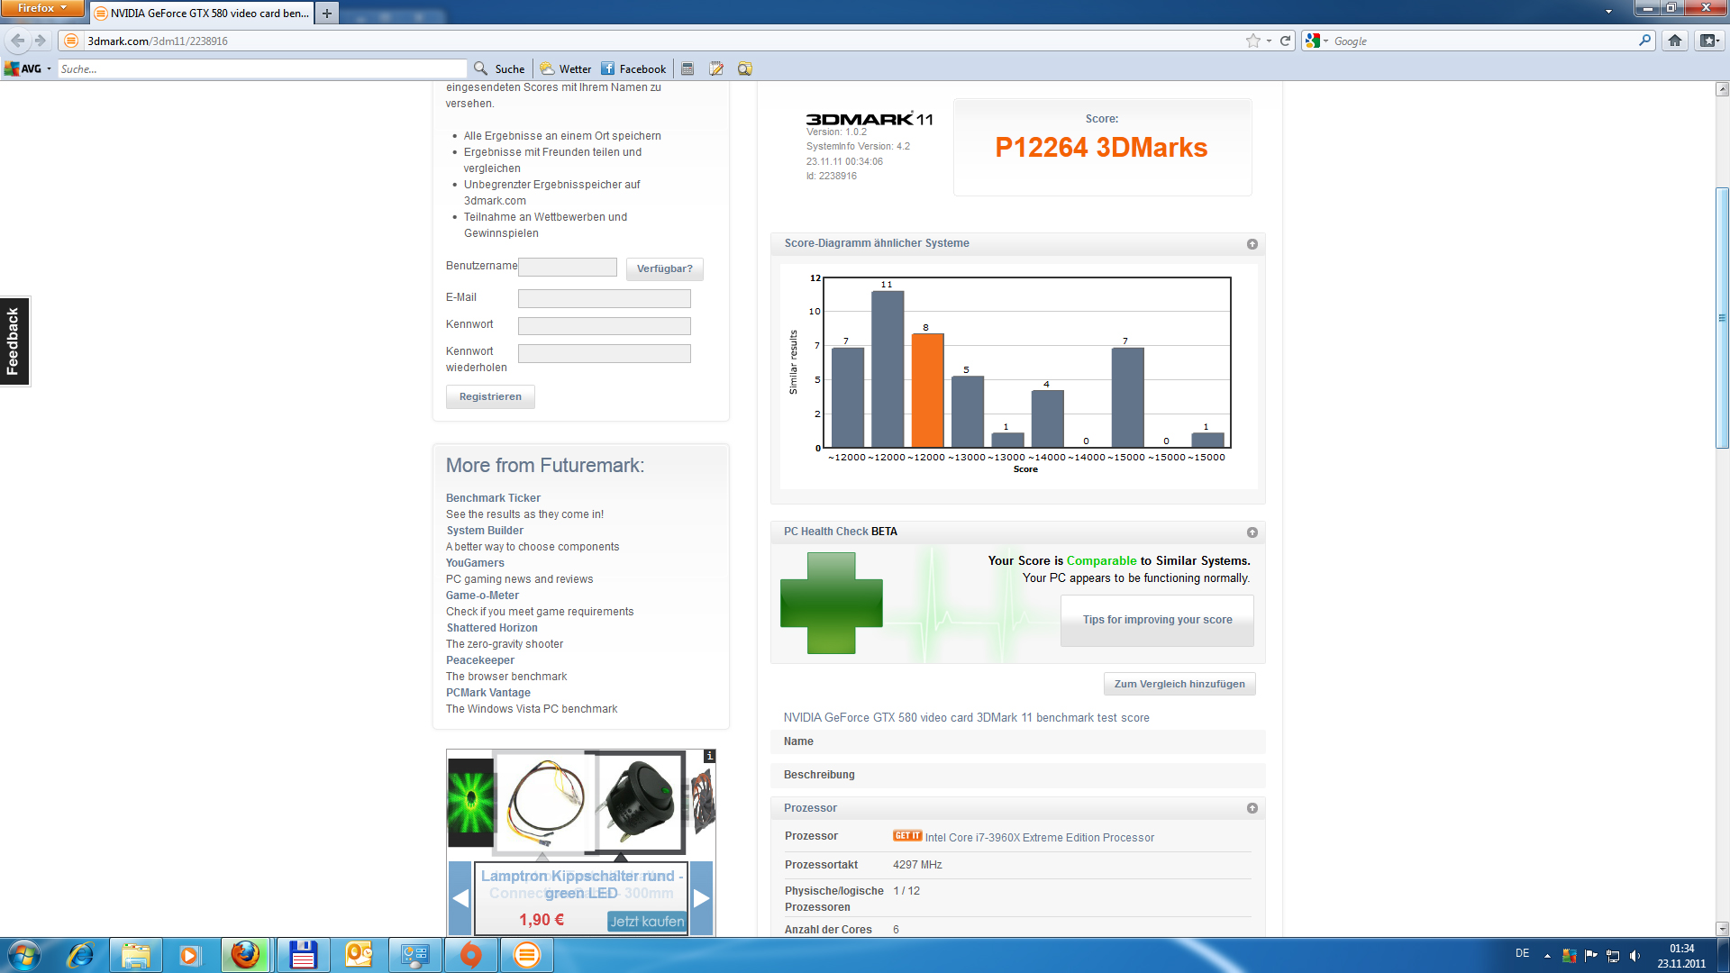
Task: Collapse the Prozessor section
Action: pos(1252,808)
